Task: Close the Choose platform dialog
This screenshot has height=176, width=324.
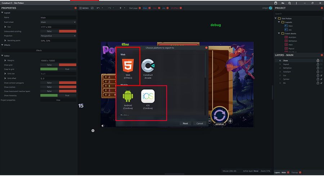Action: (206, 48)
